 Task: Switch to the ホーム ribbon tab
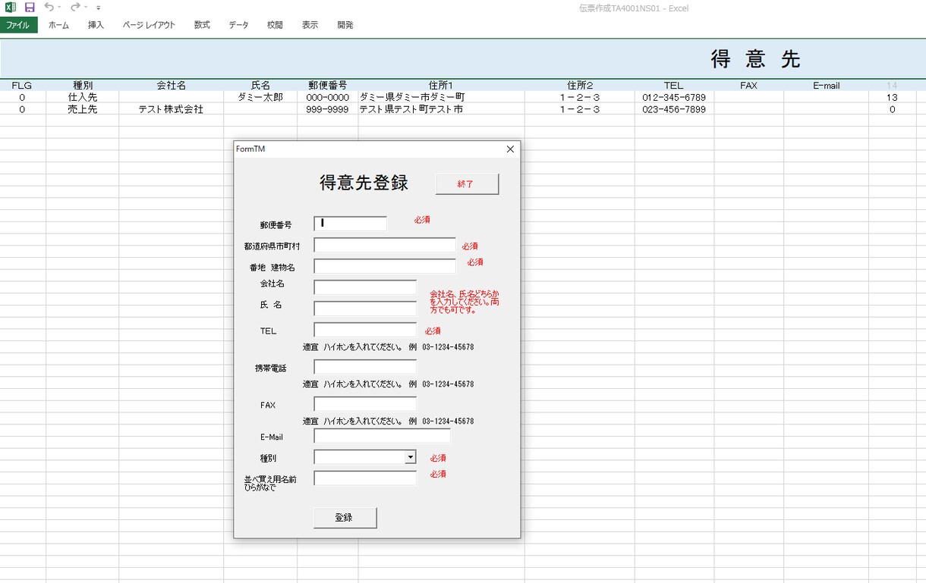click(x=58, y=25)
